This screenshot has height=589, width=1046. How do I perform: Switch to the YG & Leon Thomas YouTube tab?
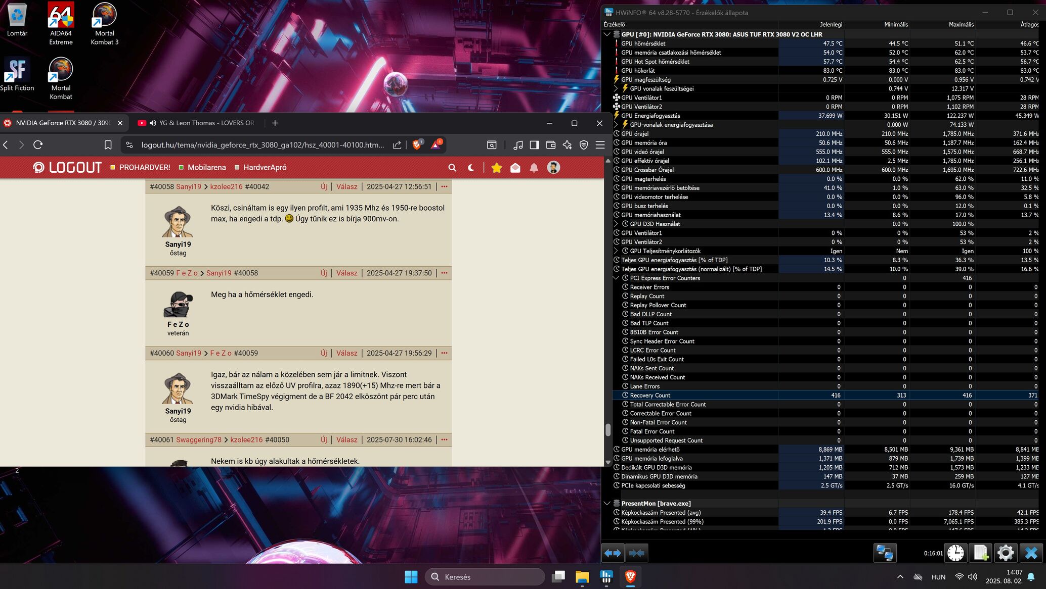coord(197,123)
